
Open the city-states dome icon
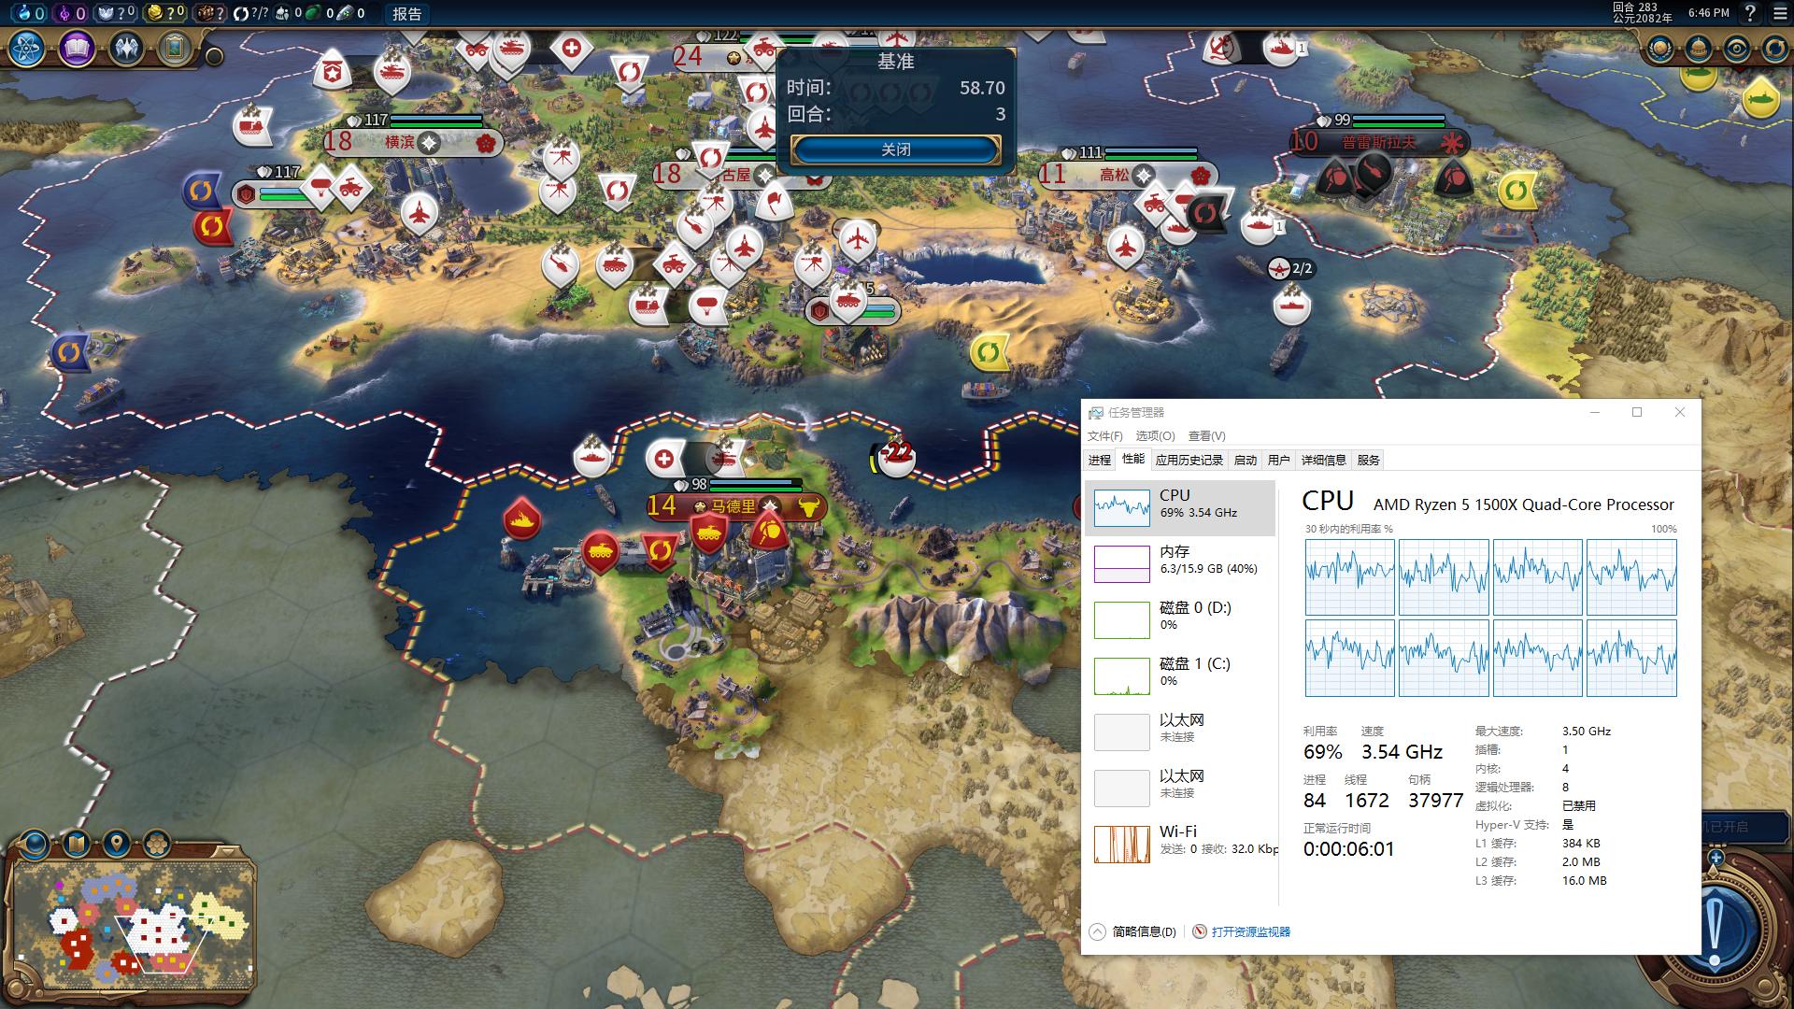tap(1699, 49)
